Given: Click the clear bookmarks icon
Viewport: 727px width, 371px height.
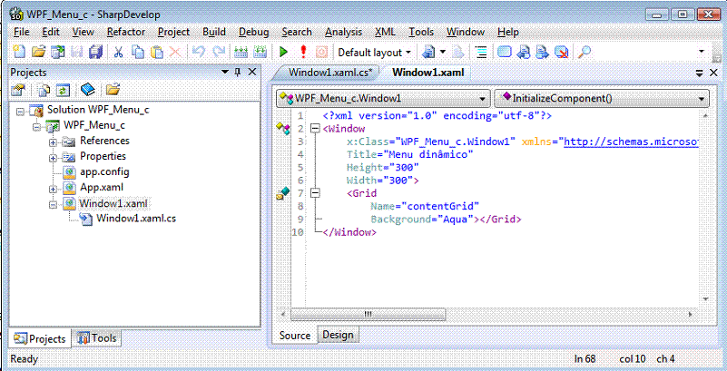Looking at the screenshot, I should pyautogui.click(x=562, y=52).
